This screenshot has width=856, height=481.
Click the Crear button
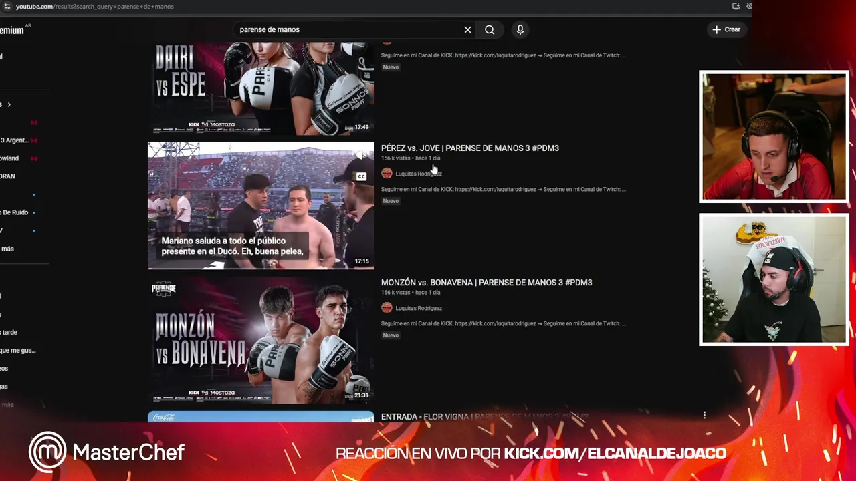[726, 29]
